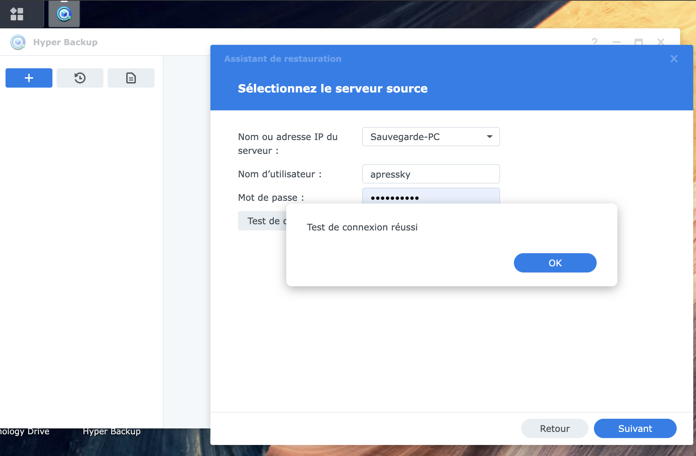Click the Hyper Backup logo in title bar

(x=18, y=42)
